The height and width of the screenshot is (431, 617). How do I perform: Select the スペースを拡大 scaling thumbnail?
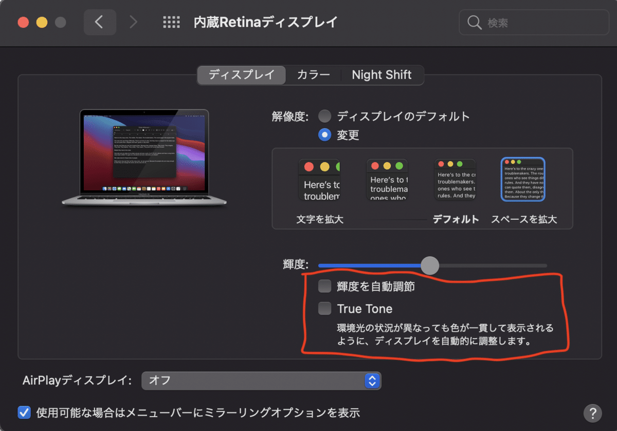[523, 180]
